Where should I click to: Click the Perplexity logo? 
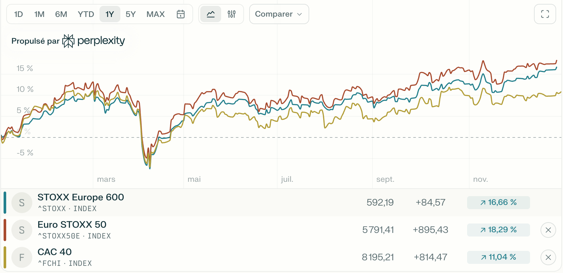tap(94, 41)
